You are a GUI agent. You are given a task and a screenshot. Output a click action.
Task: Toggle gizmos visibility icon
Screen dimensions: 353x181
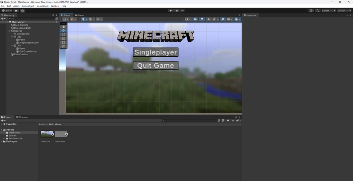pos(236,19)
